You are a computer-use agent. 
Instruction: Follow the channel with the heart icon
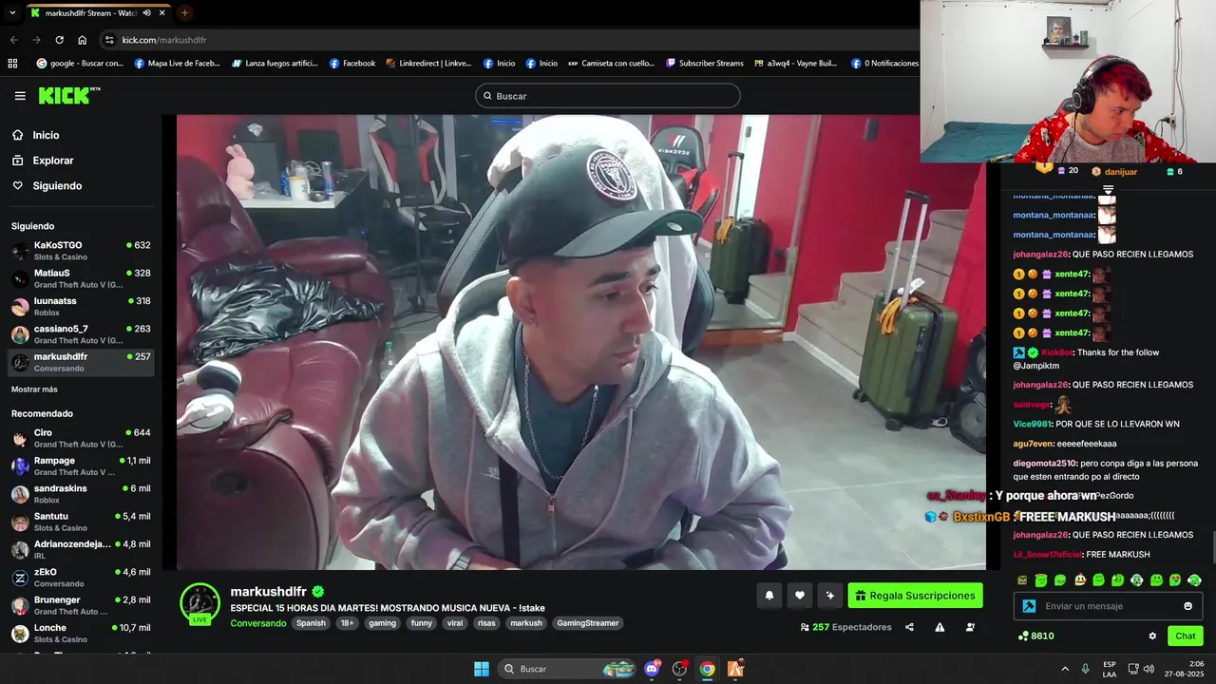click(x=800, y=596)
